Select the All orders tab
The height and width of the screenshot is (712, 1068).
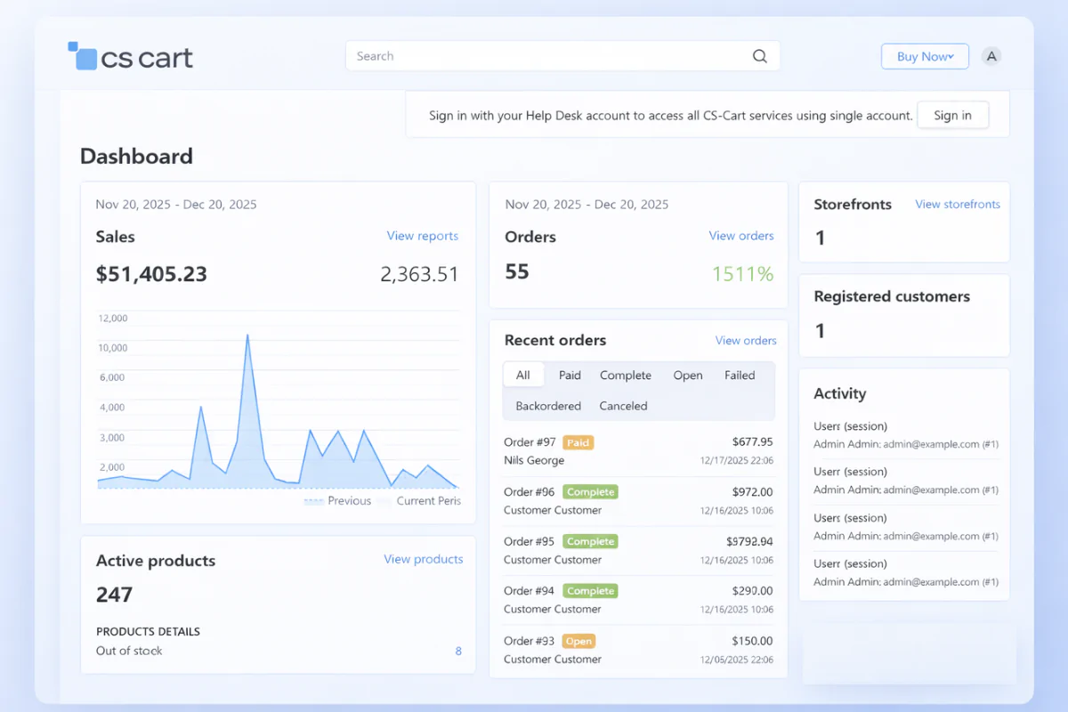tap(523, 375)
